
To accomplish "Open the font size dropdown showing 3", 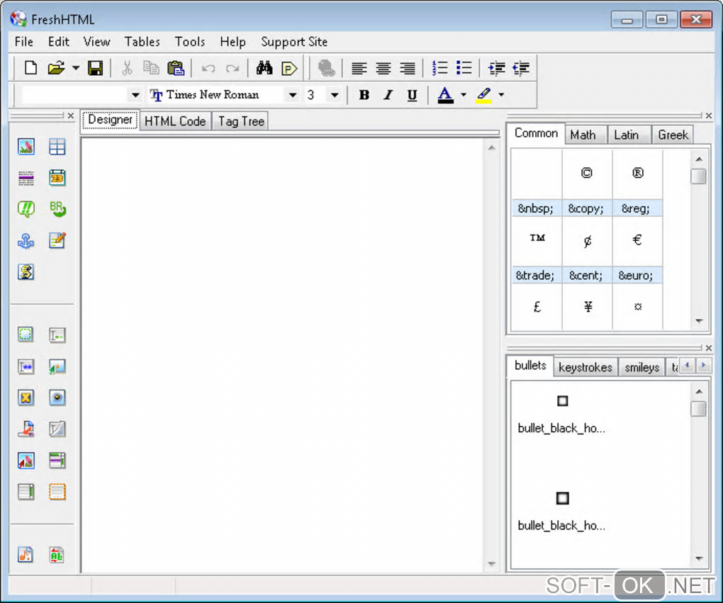I will coord(335,95).
